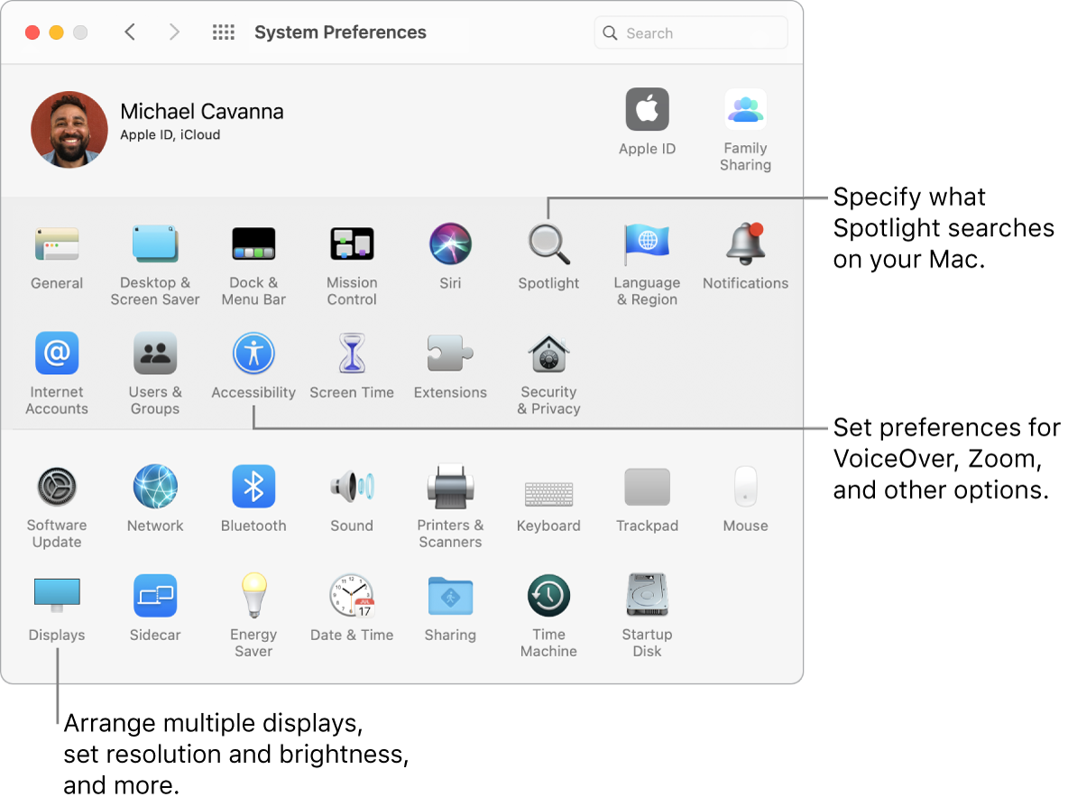
Task: Click the Search field
Action: point(691,32)
